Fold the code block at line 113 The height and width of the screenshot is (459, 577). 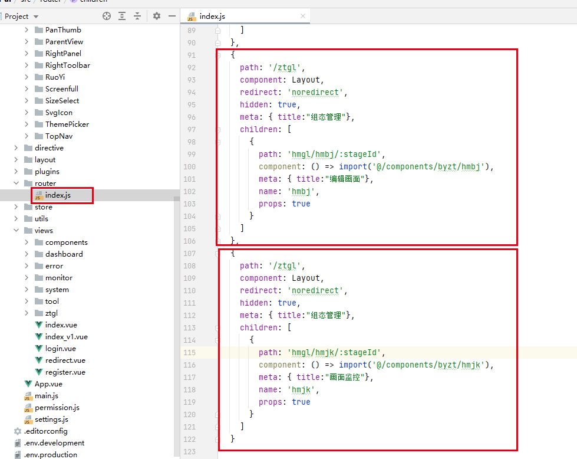pyautogui.click(x=218, y=328)
